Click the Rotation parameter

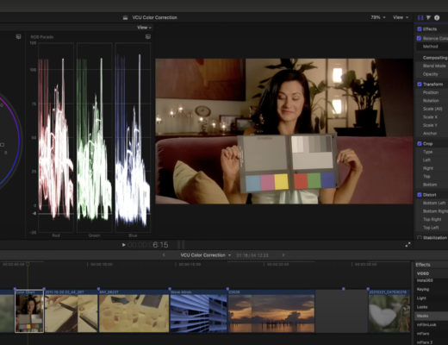click(x=431, y=101)
